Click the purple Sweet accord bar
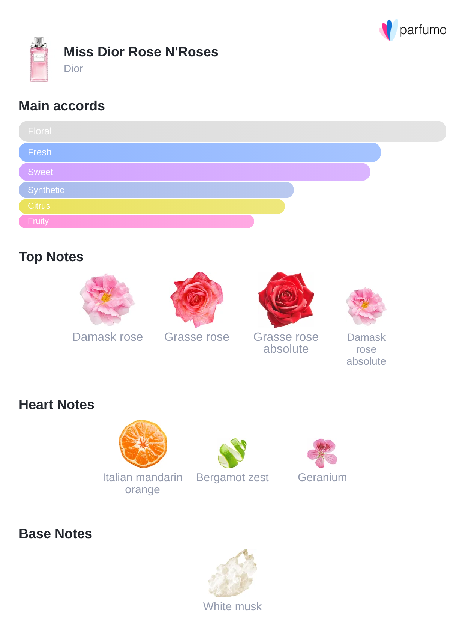The image size is (465, 641). 194,172
